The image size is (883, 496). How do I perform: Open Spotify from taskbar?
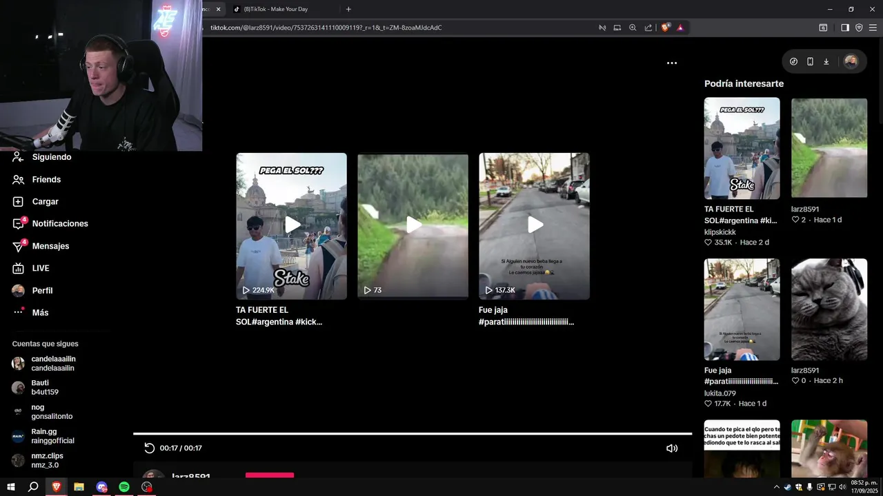(124, 486)
